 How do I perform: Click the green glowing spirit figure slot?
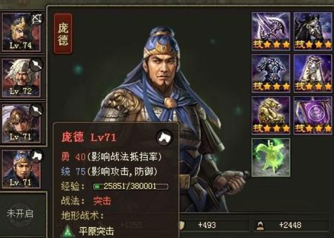click(x=271, y=158)
